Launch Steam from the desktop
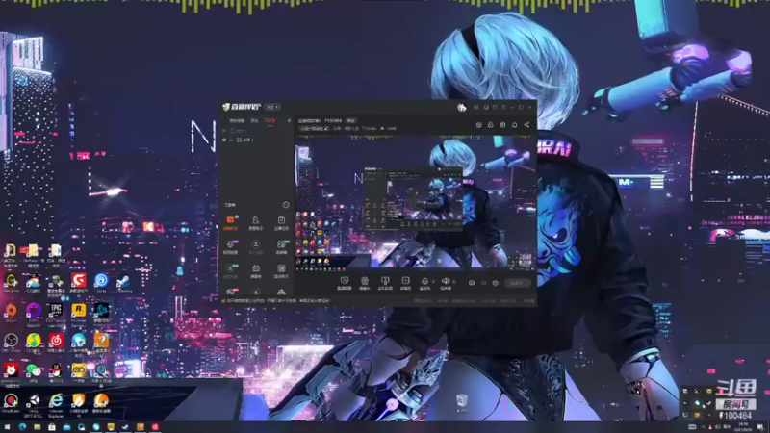770x433 pixels. (x=123, y=282)
